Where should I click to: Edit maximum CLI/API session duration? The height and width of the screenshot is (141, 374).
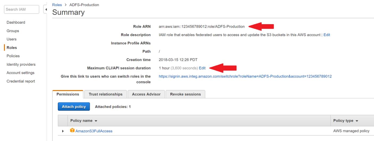coord(202,68)
